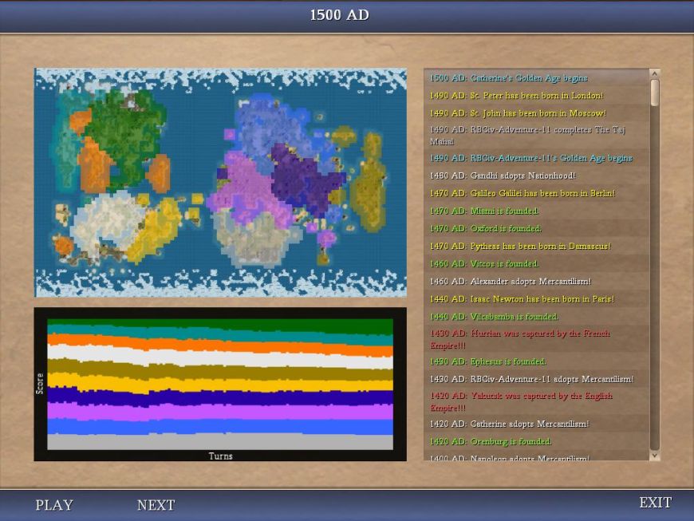Click NEXT to advance the replay
The width and height of the screenshot is (694, 521).
(156, 505)
